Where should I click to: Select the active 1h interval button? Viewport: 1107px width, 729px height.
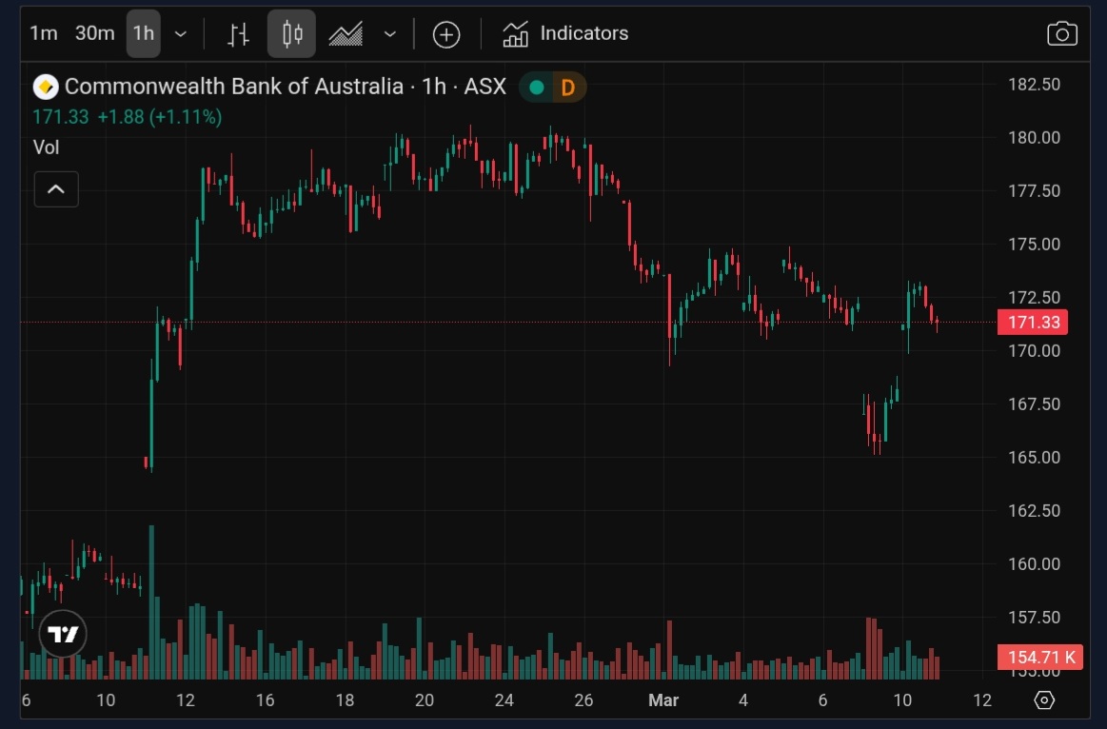(x=143, y=33)
